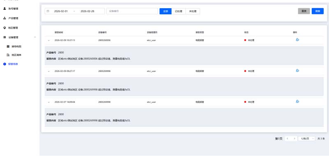Open 报警信息 in the sidebar
This screenshot has width=329, height=156.
click(x=13, y=64)
